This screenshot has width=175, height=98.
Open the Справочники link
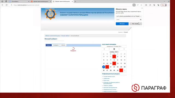[106, 79]
